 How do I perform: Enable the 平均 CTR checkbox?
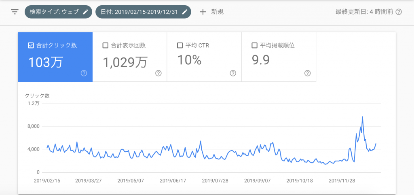click(x=180, y=45)
